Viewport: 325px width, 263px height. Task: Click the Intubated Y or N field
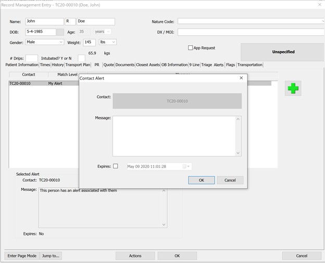coord(81,58)
